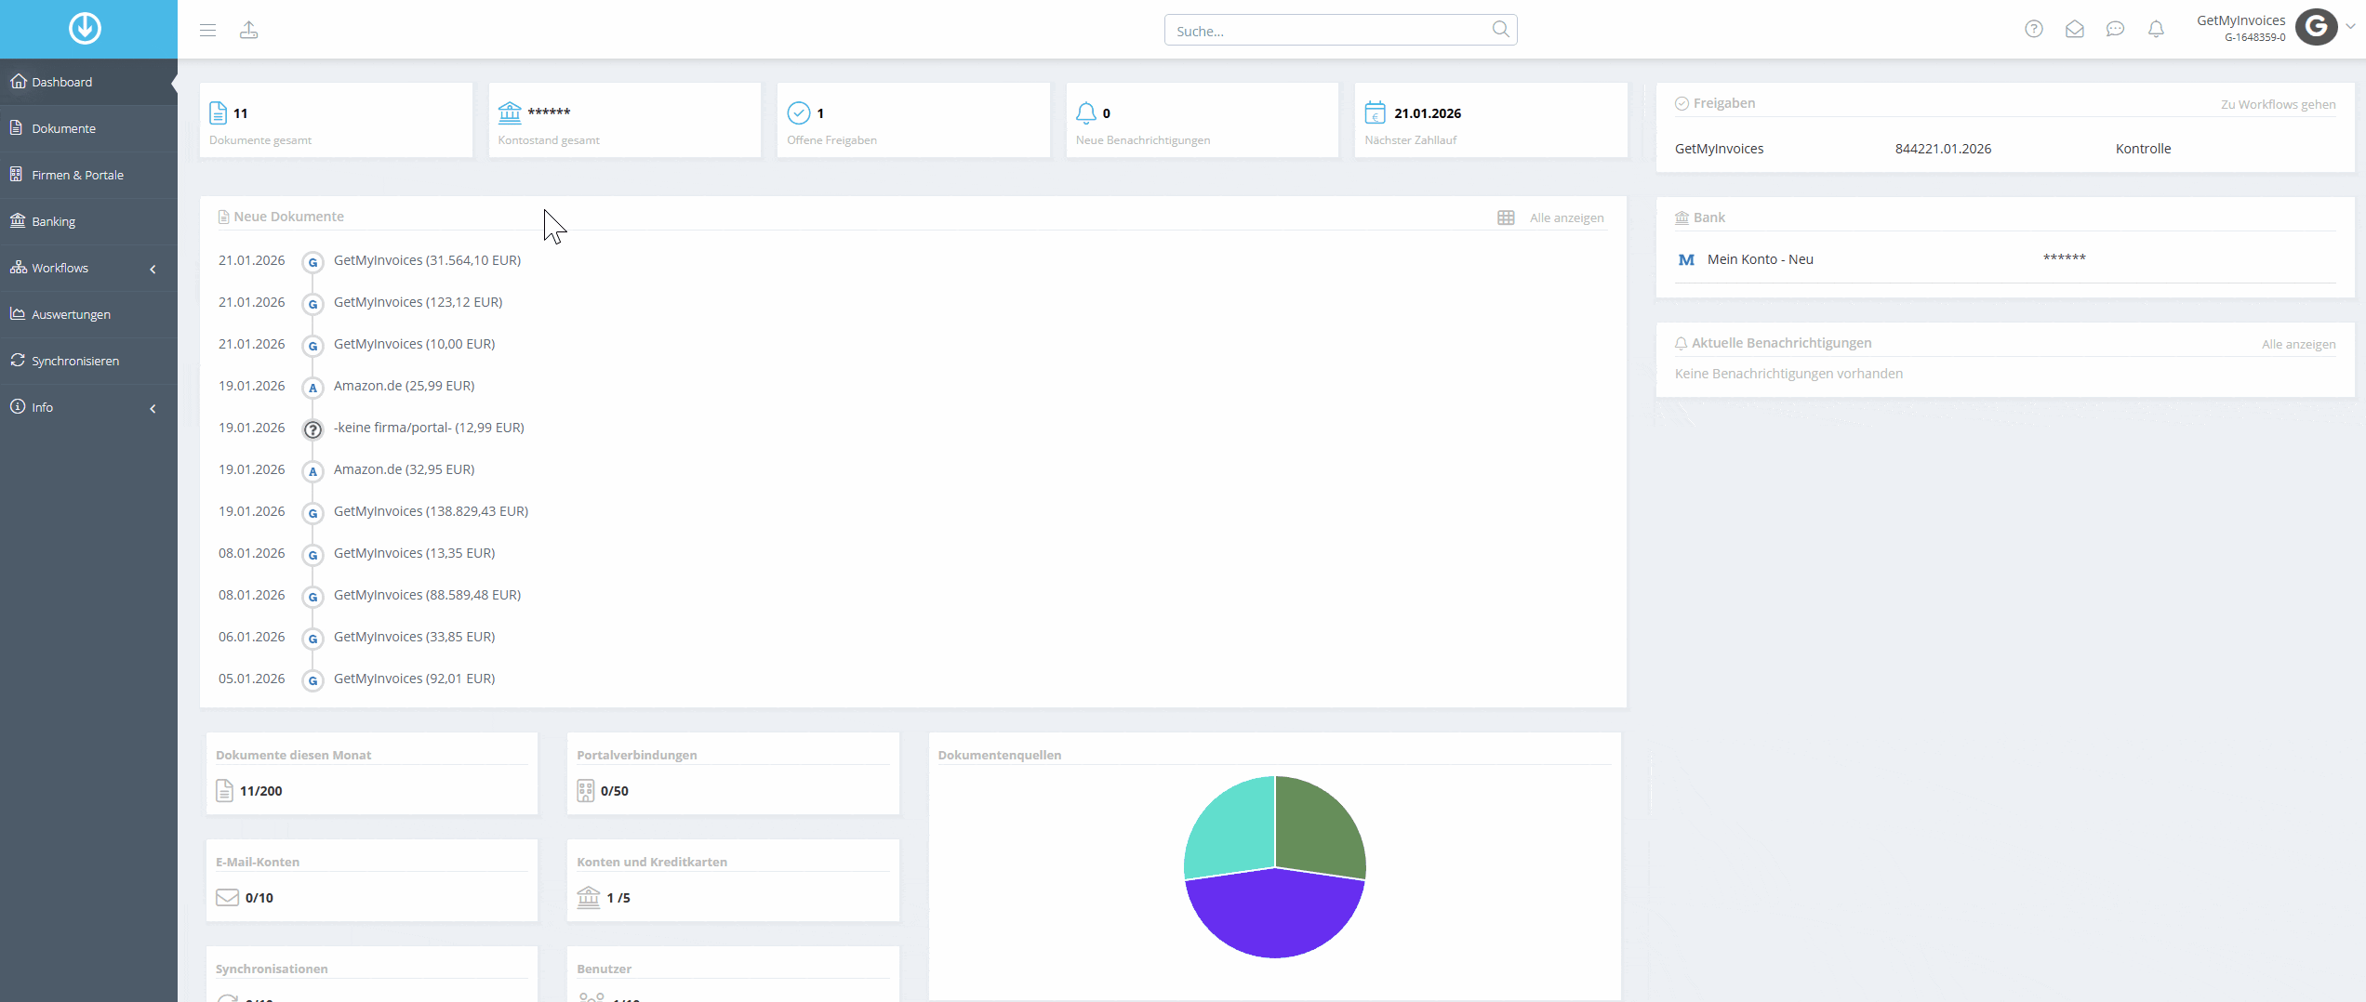The image size is (2366, 1002).
Task: Open the help question mark icon
Action: pyautogui.click(x=2034, y=29)
